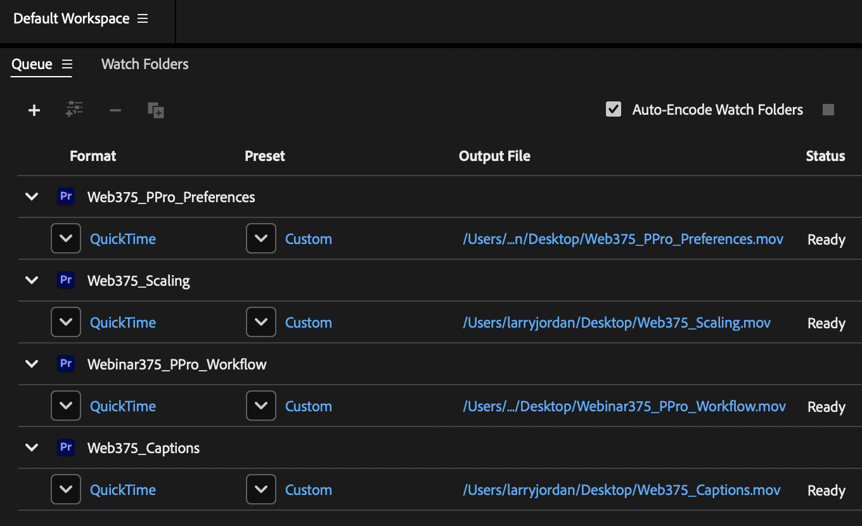862x526 pixels.
Task: Collapse the Web375_PPro_Preferences queue item
Action: (x=31, y=196)
